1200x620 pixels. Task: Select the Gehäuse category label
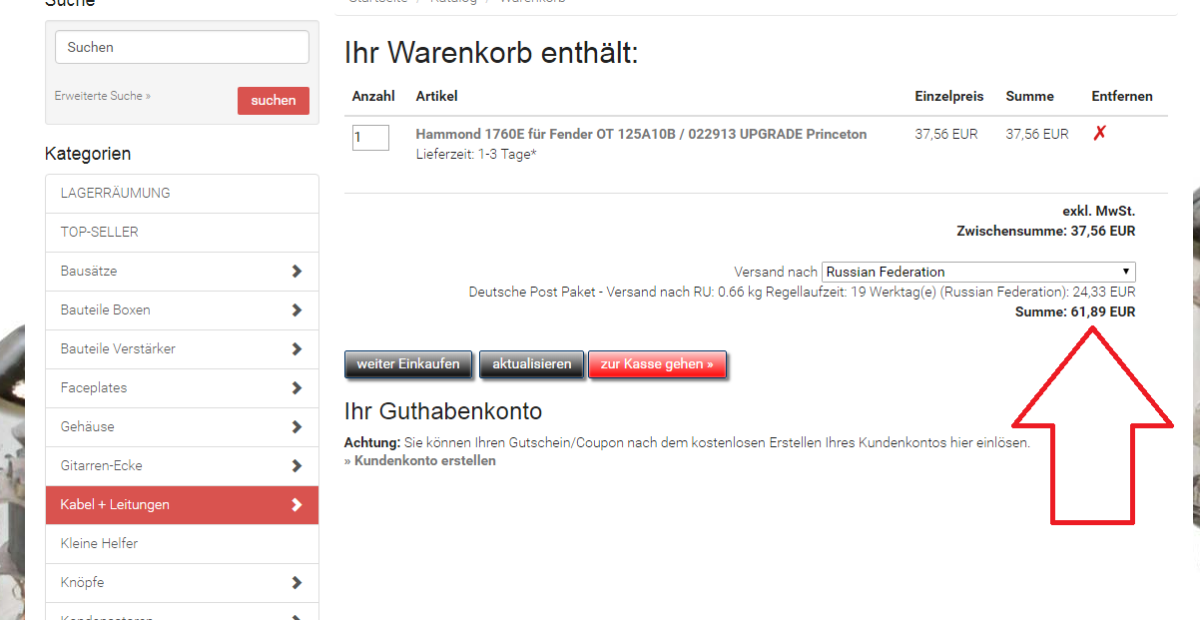coord(88,427)
